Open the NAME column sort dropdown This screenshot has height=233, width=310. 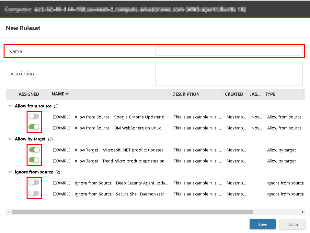click(67, 94)
